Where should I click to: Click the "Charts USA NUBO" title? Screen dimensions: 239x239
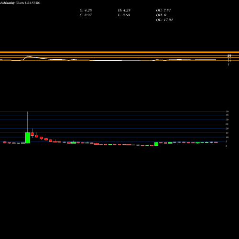click(x=28, y=3)
